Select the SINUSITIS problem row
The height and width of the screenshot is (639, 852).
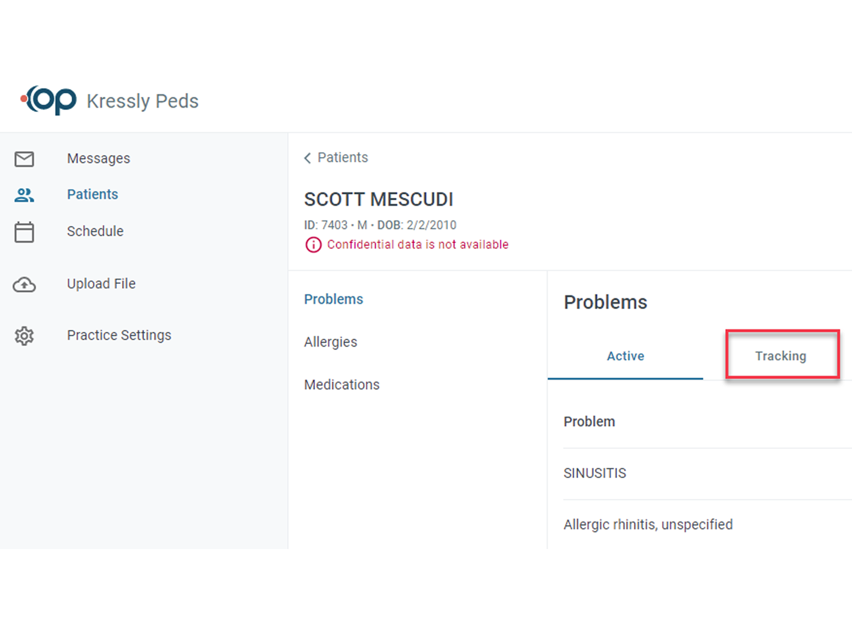pos(595,473)
